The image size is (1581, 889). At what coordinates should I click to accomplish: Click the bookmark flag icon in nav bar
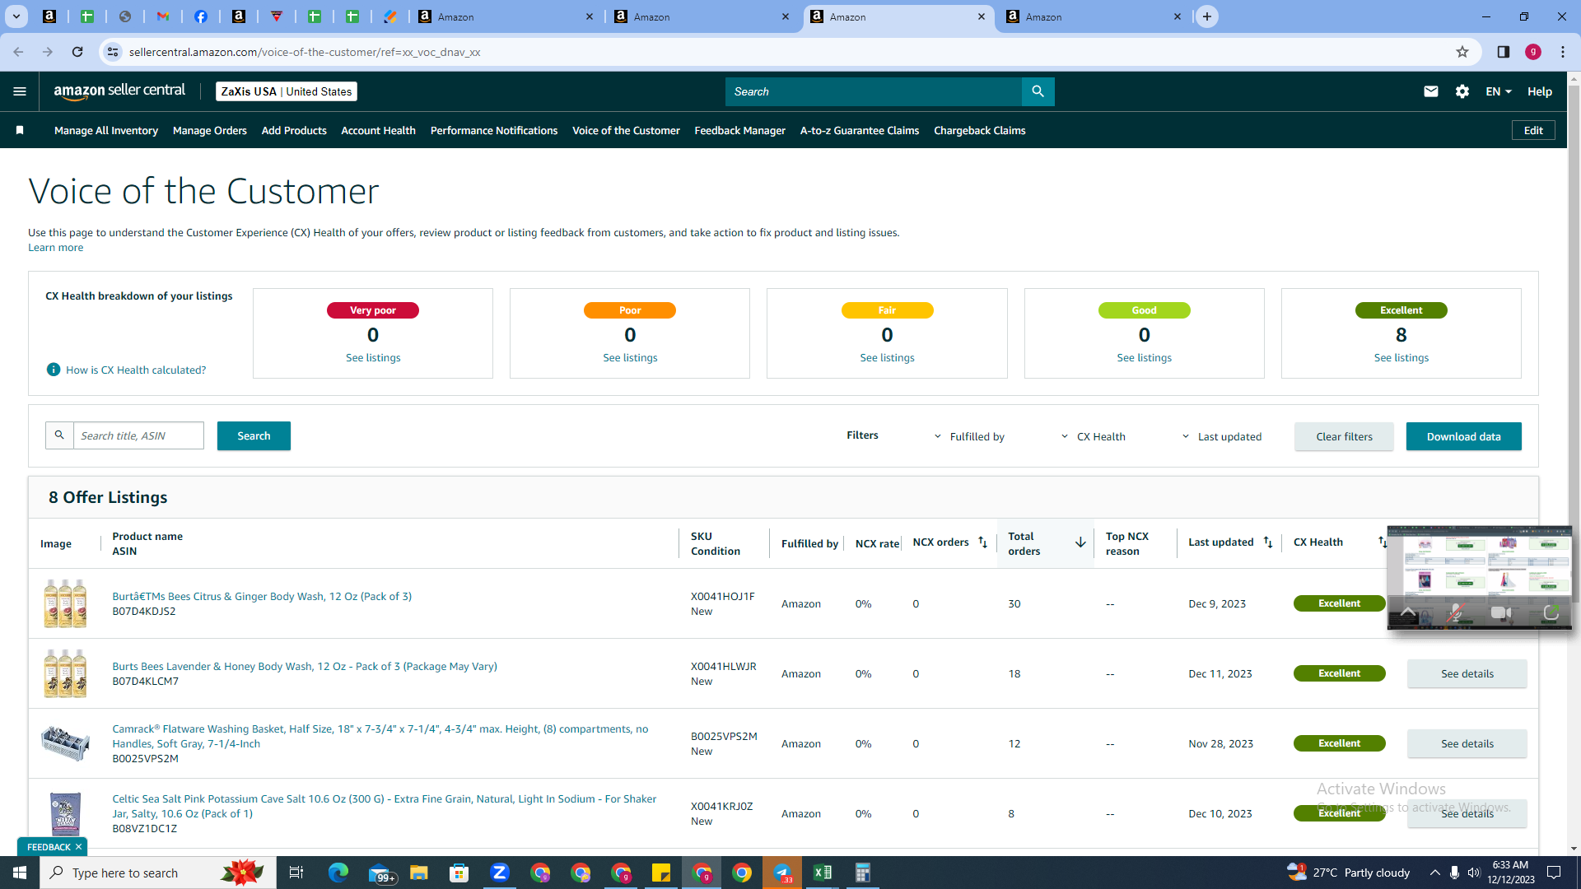coord(20,130)
